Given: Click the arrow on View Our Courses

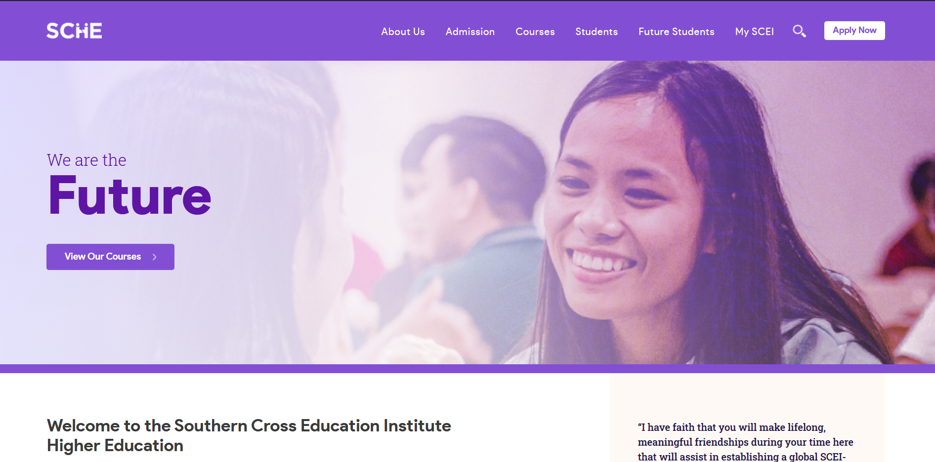Looking at the screenshot, I should coord(155,257).
